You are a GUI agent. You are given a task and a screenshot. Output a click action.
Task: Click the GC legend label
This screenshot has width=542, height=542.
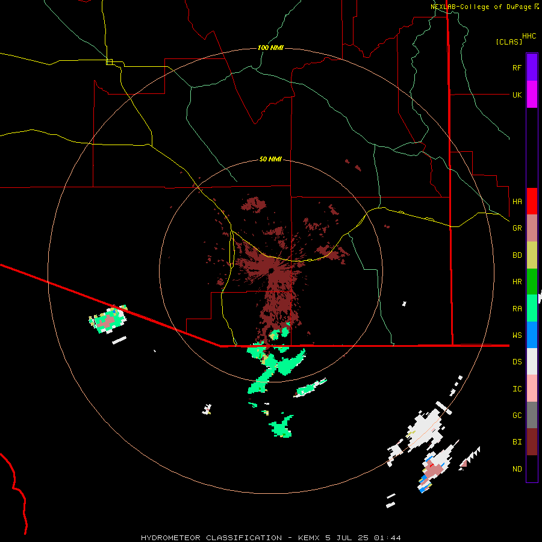[517, 416]
